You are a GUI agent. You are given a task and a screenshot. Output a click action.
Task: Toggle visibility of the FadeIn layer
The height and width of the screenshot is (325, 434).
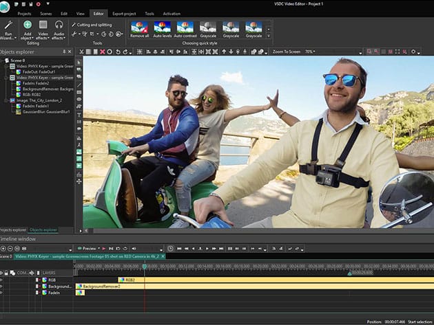(2, 293)
